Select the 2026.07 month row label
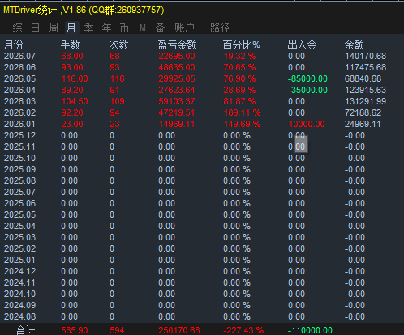The image size is (404, 335). tap(19, 56)
